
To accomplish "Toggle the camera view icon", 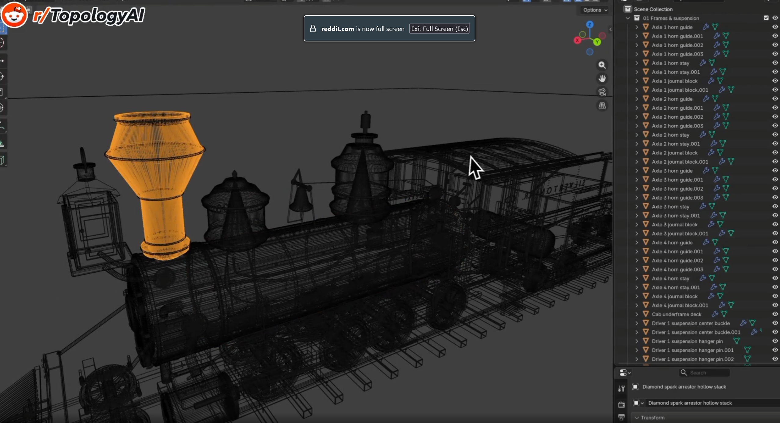I will click(x=602, y=92).
